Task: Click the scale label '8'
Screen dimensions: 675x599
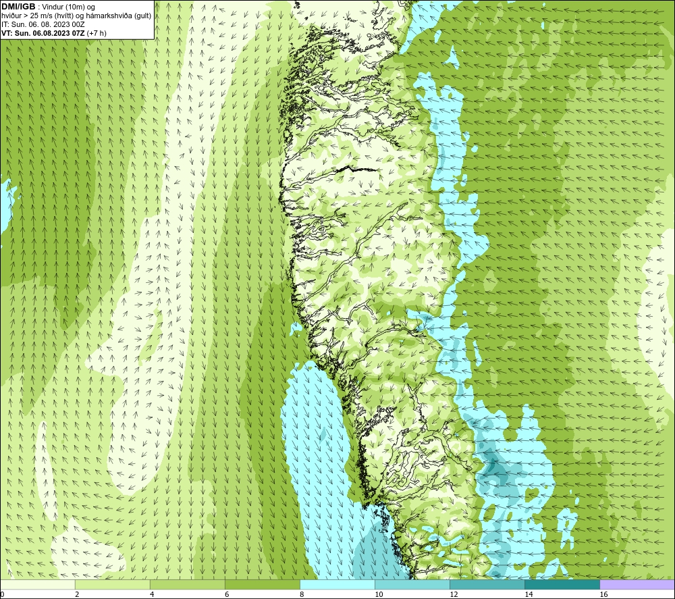Action: [302, 594]
